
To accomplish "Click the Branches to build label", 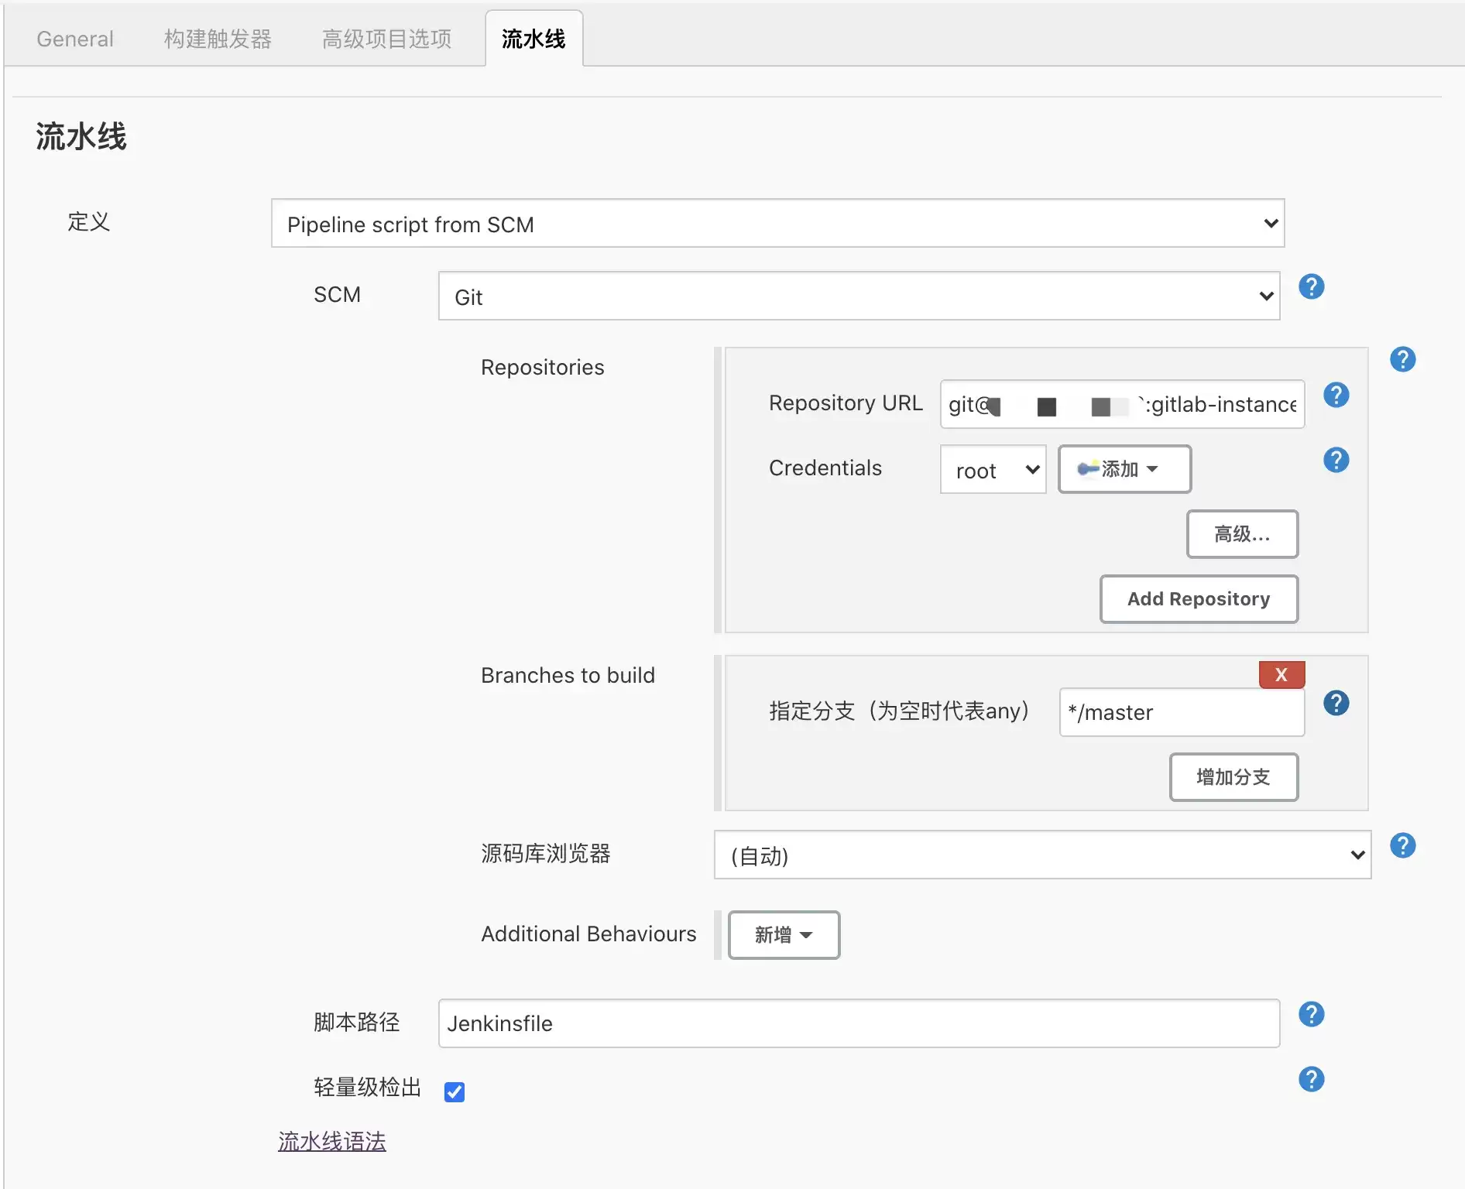I will pyautogui.click(x=568, y=675).
